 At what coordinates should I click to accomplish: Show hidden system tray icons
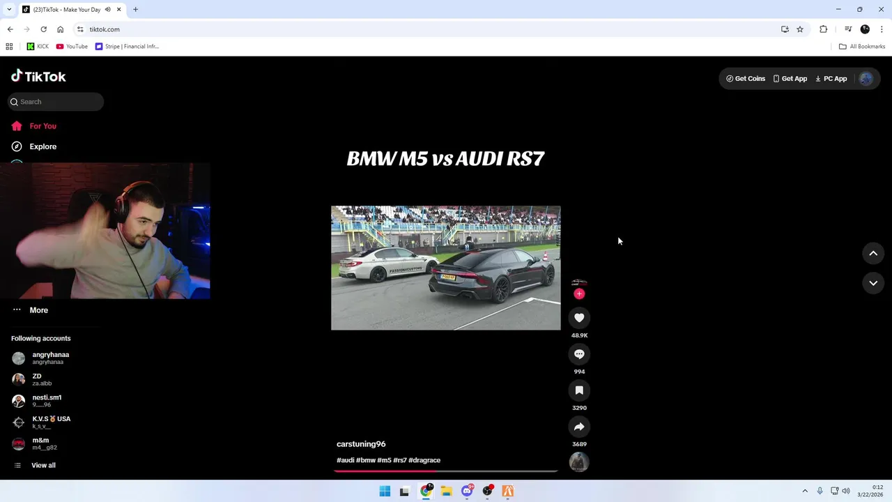click(x=805, y=491)
